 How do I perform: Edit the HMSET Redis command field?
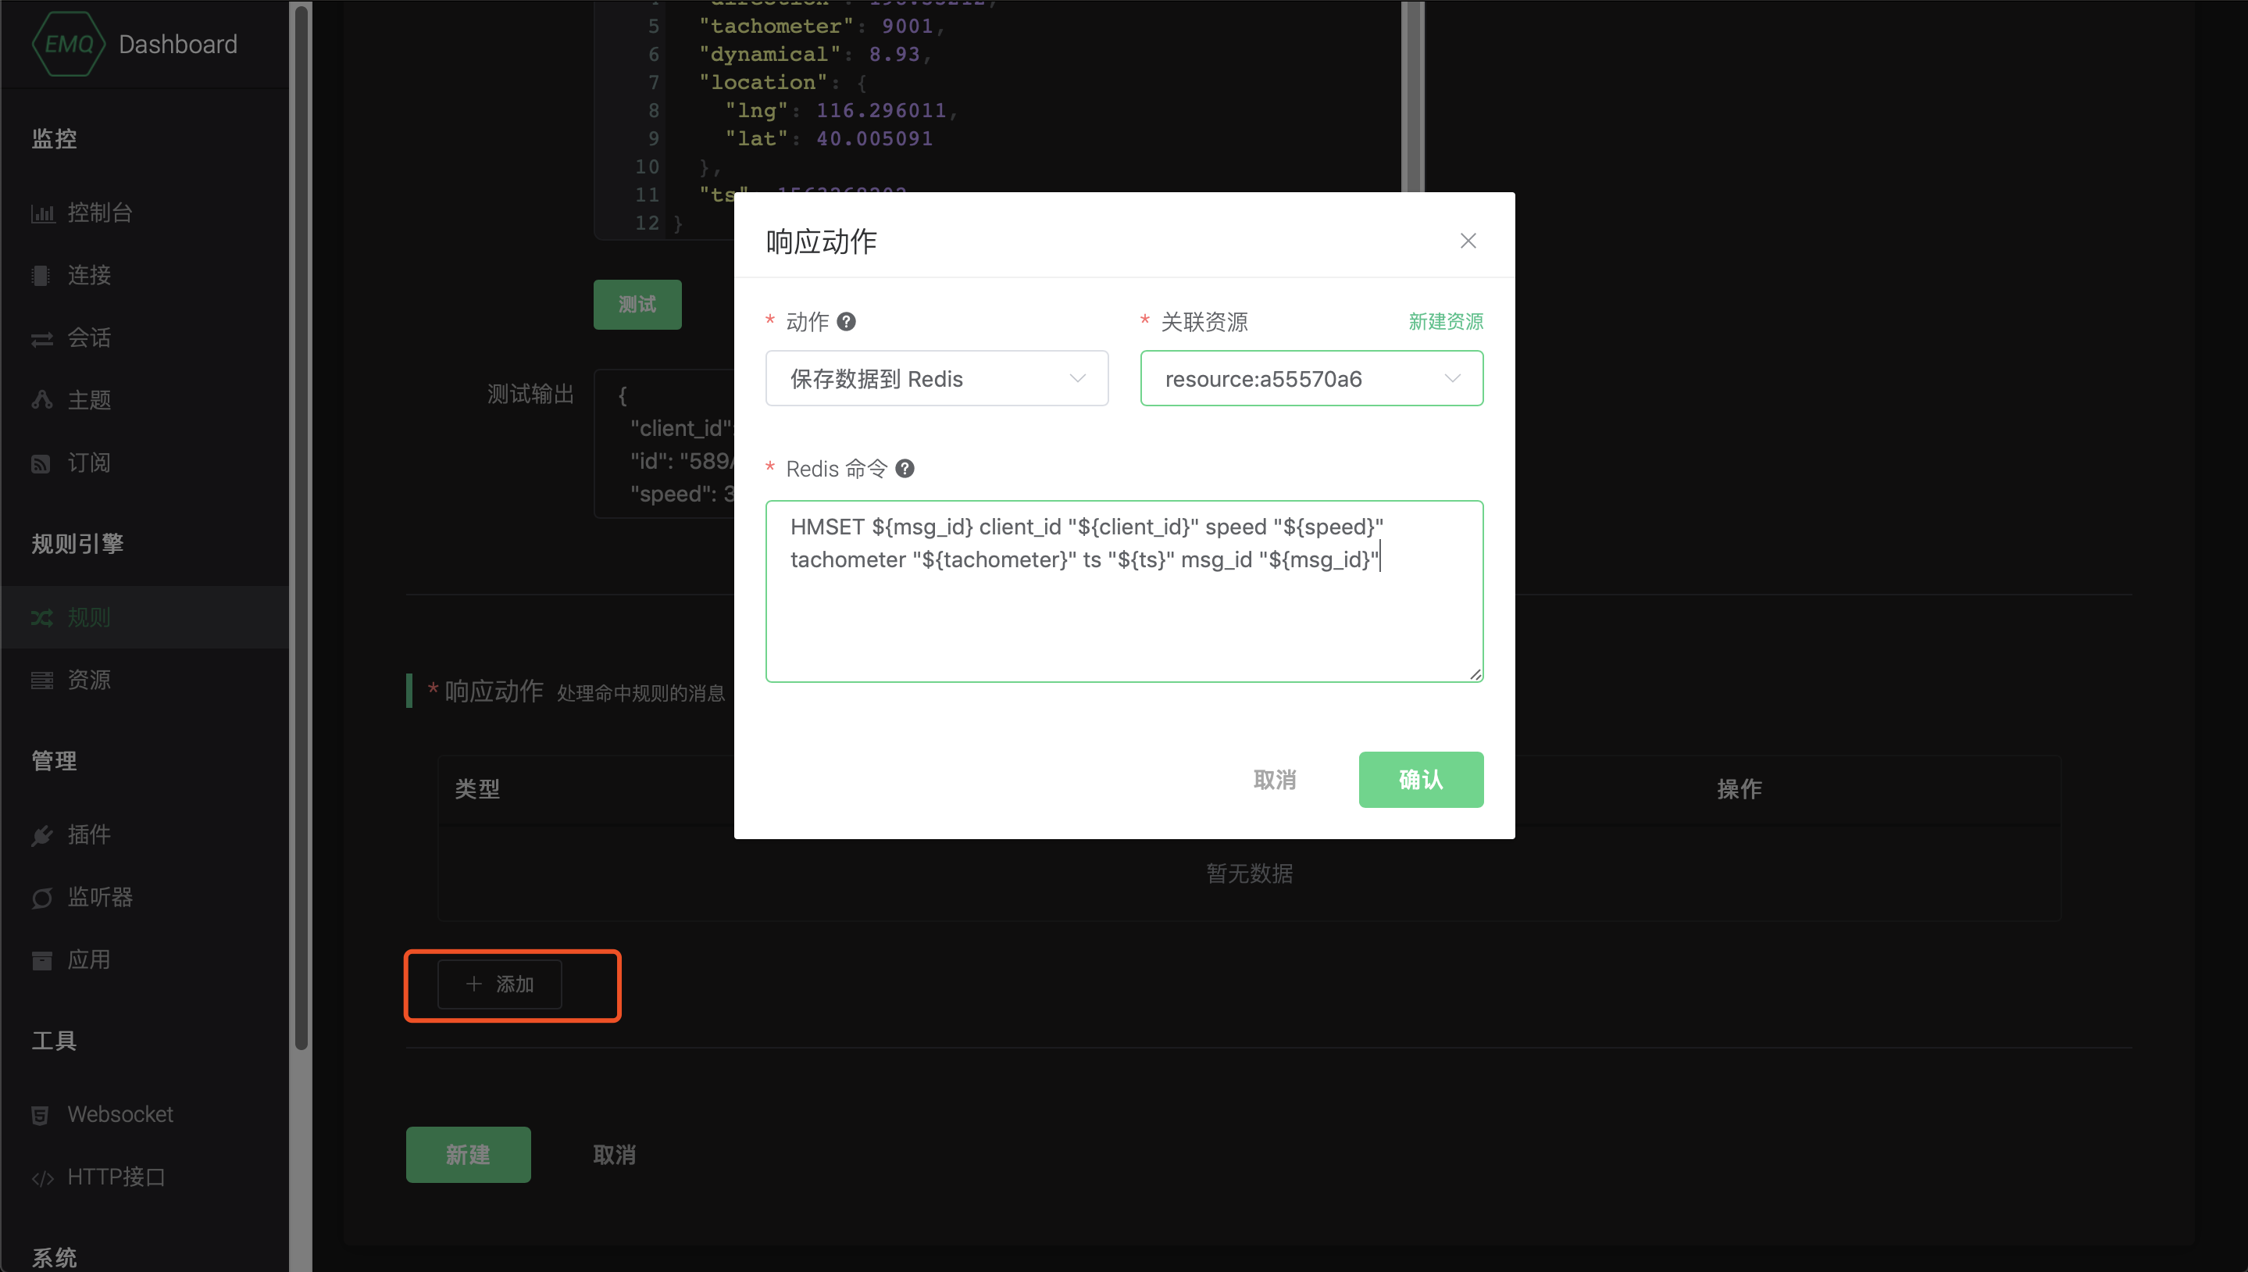1123,590
